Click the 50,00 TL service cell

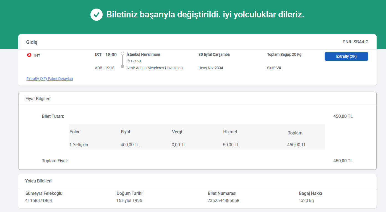(x=231, y=145)
